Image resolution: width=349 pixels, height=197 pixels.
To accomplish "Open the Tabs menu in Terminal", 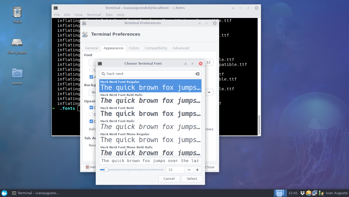I will click(109, 15).
